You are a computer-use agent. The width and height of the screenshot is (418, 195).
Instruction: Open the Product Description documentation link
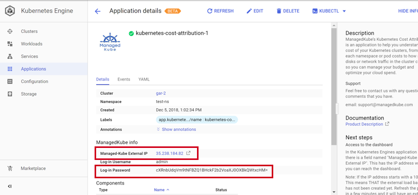click(364, 124)
